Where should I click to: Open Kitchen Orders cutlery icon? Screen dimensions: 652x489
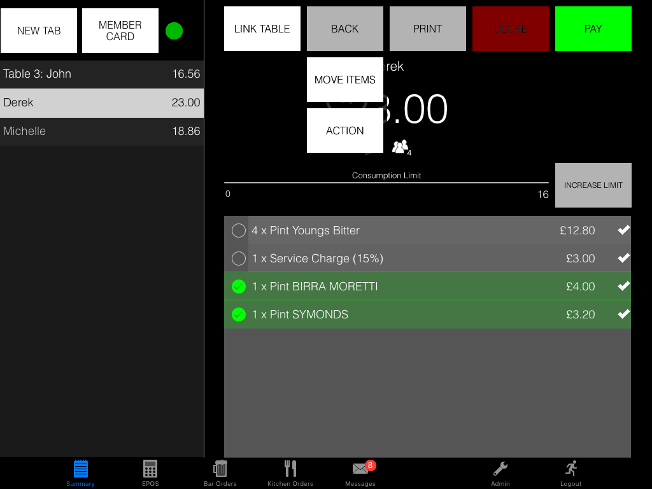point(290,469)
